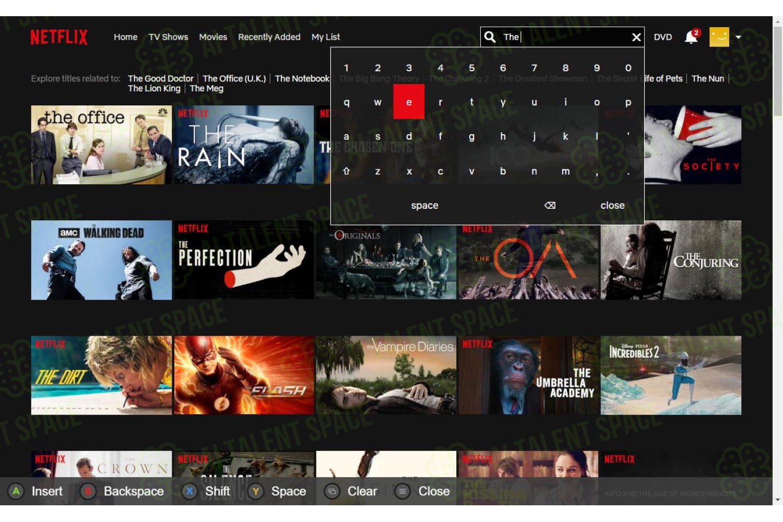Tap the keyboard backspace icon key

[550, 205]
